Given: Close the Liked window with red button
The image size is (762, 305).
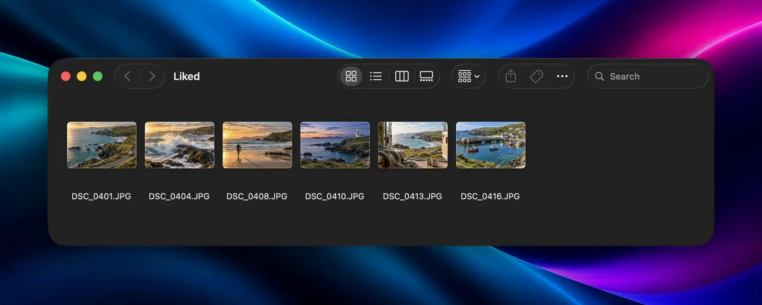Looking at the screenshot, I should [x=66, y=76].
